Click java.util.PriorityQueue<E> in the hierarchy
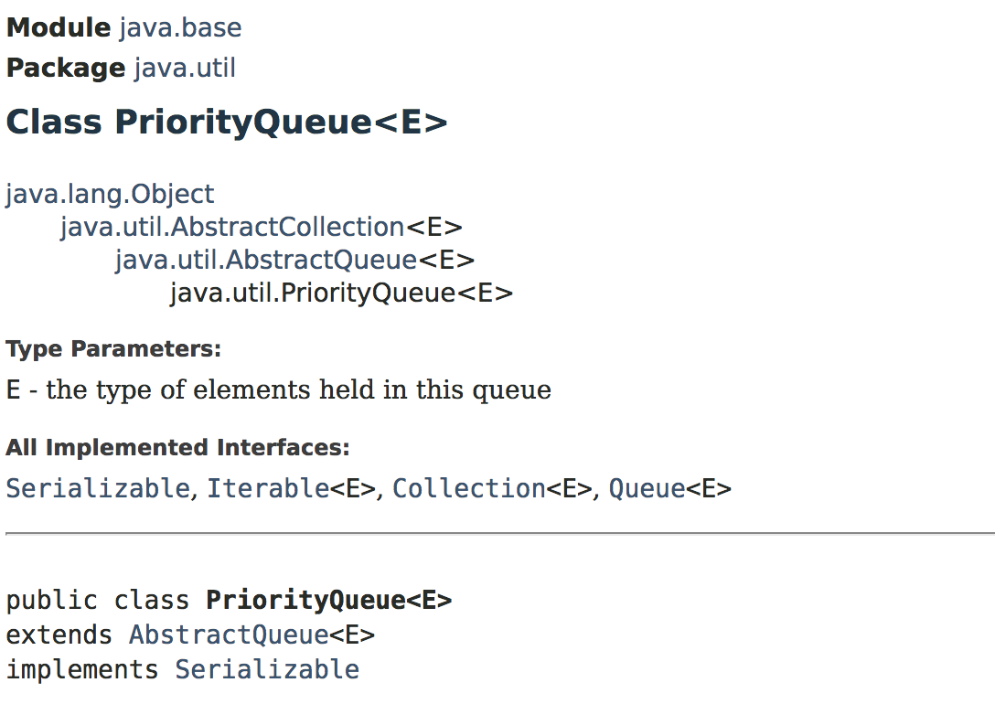 click(x=341, y=293)
